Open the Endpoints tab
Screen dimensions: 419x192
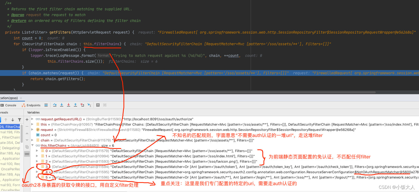31,105
